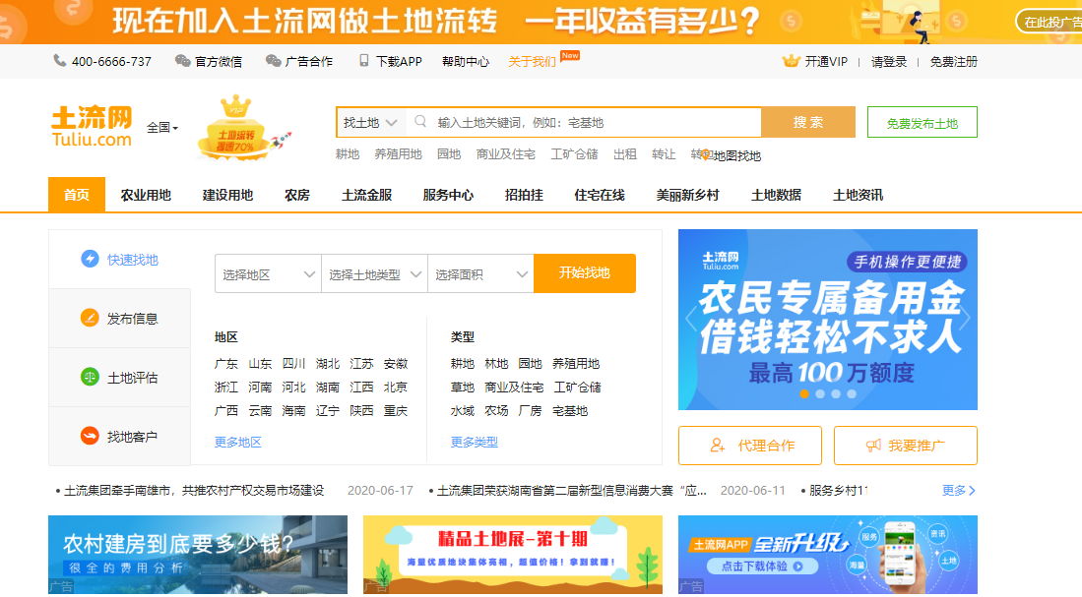Click the green scale icon for 土地评估
This screenshot has height=597, width=1082.
(x=90, y=377)
